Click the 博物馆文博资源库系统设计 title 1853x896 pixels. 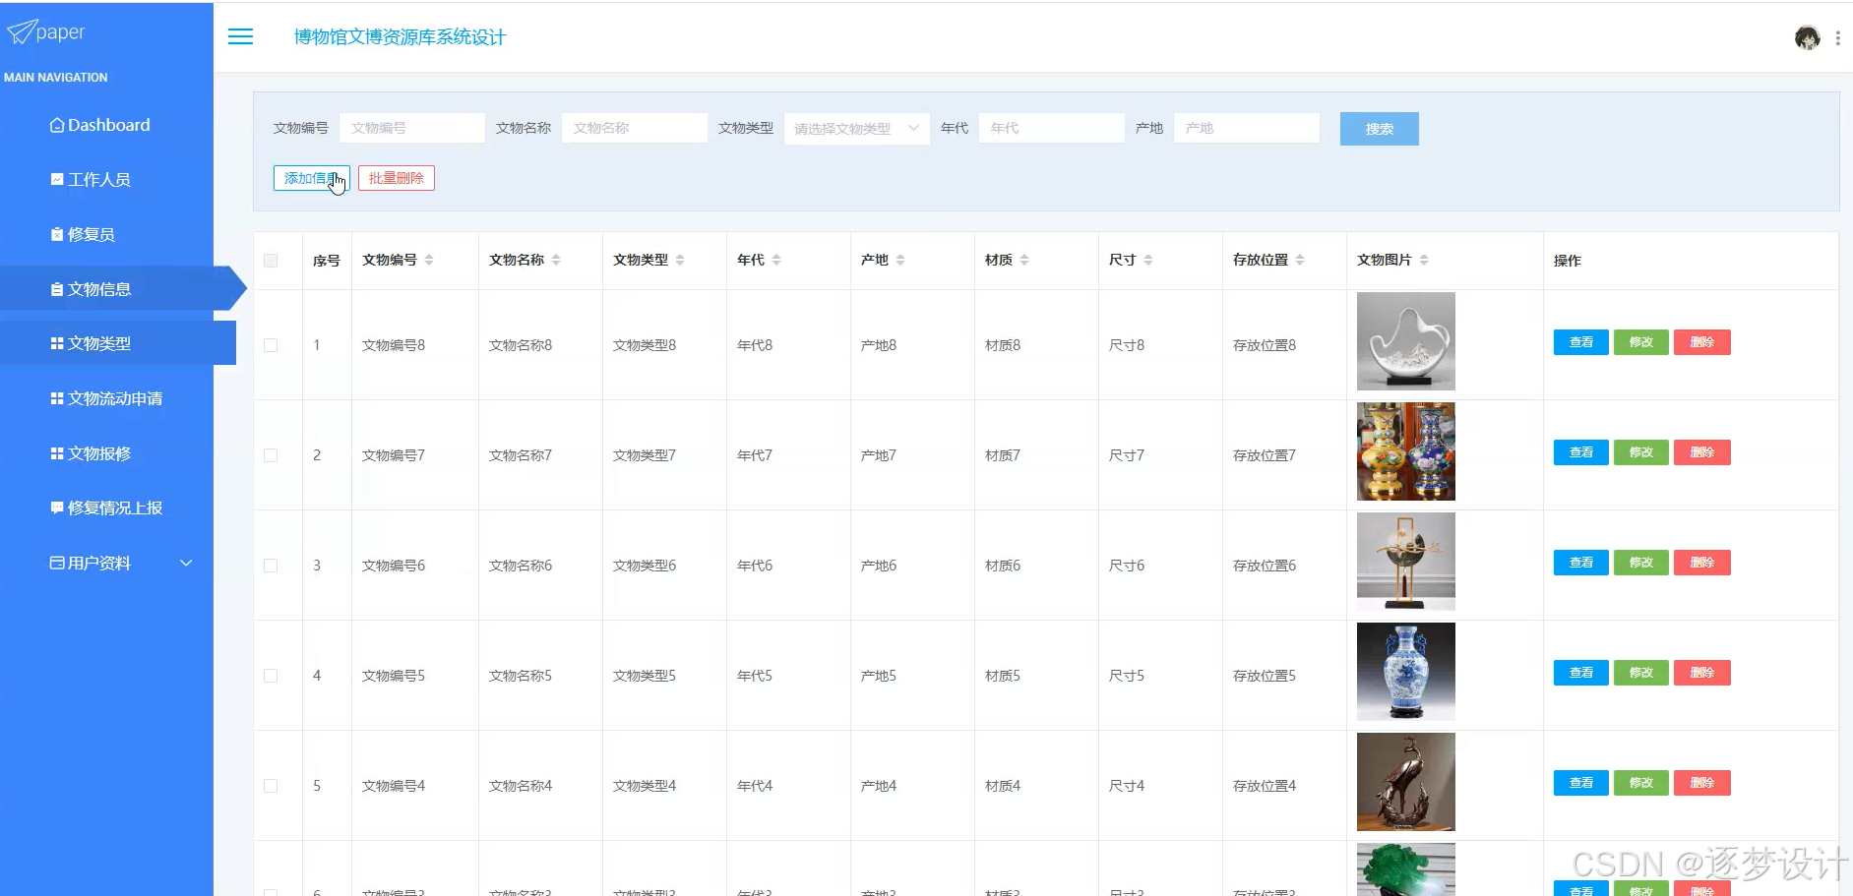tap(400, 37)
